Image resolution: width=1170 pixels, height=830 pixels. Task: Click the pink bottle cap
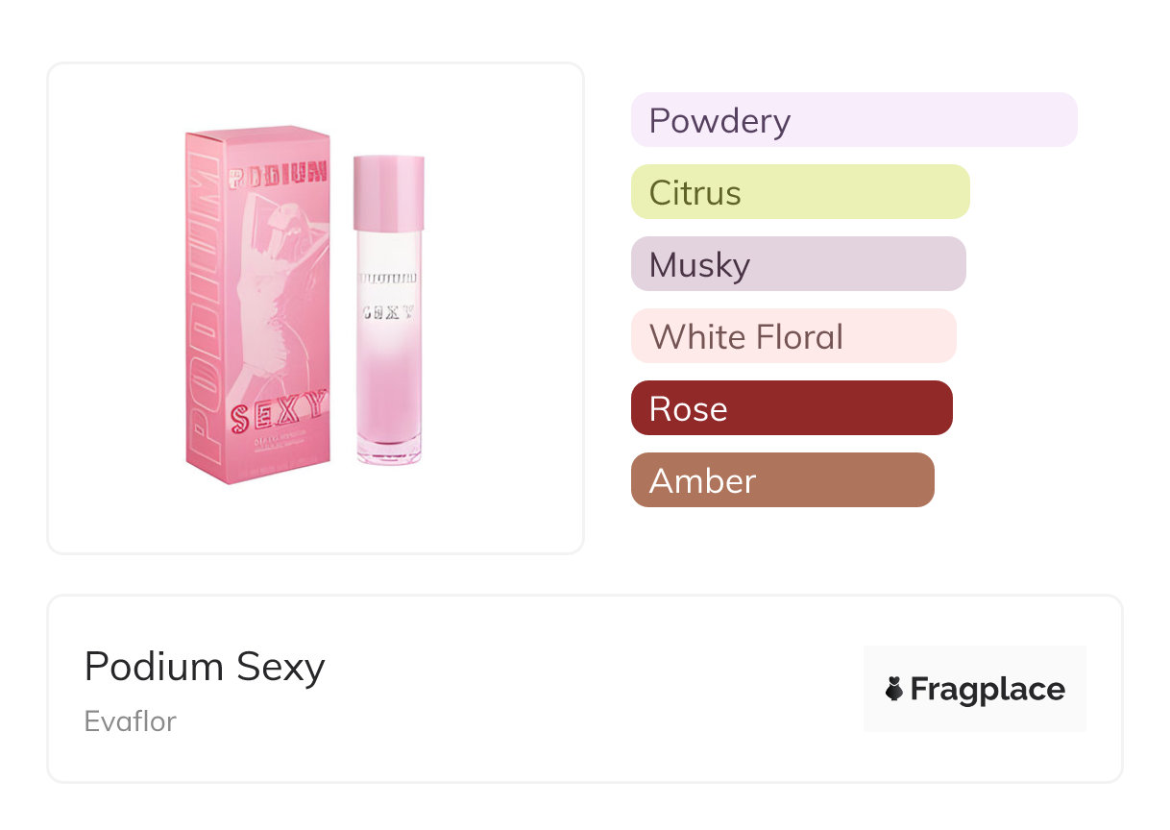389,193
